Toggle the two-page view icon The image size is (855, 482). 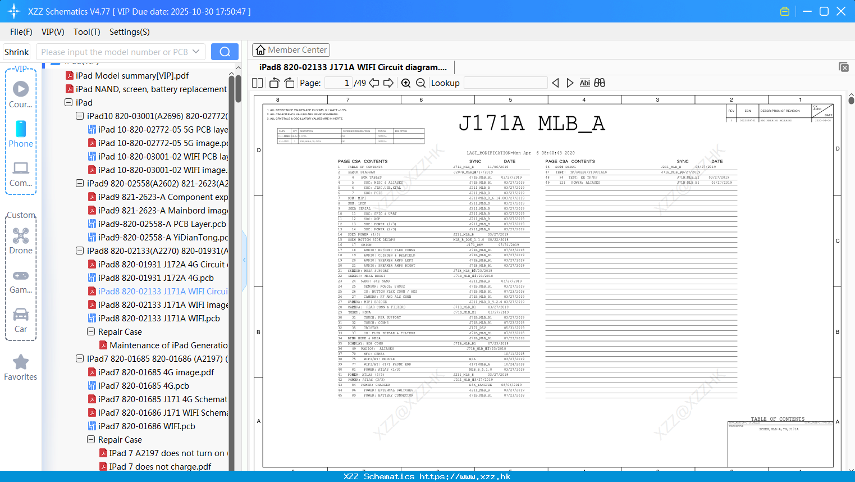[x=258, y=83]
